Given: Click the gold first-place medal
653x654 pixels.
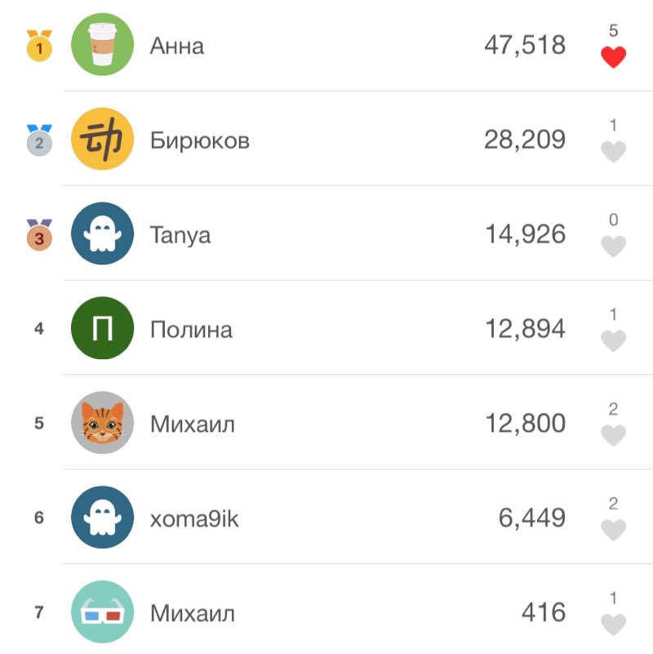Looking at the screenshot, I should point(39,47).
